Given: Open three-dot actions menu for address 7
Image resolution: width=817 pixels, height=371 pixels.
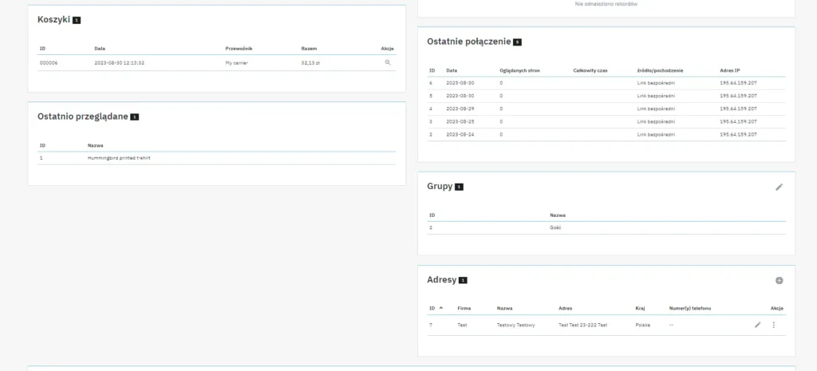Looking at the screenshot, I should pyautogui.click(x=773, y=325).
